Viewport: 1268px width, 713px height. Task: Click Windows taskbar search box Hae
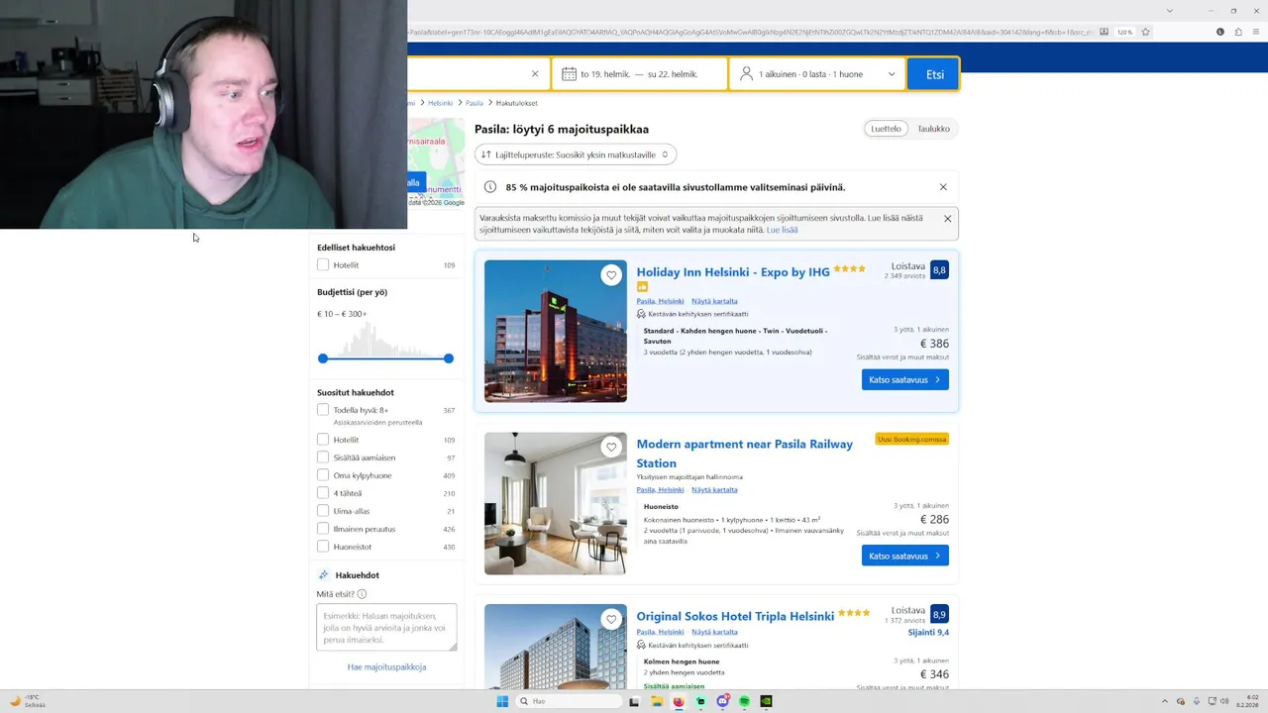point(569,701)
